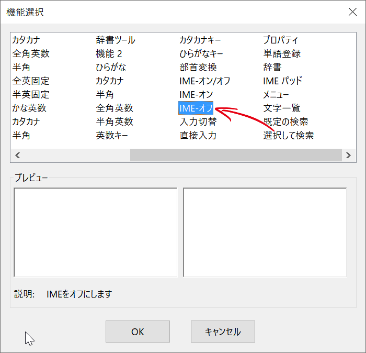Pick the 機能 2 list item
The width and height of the screenshot is (366, 353).
[109, 54]
